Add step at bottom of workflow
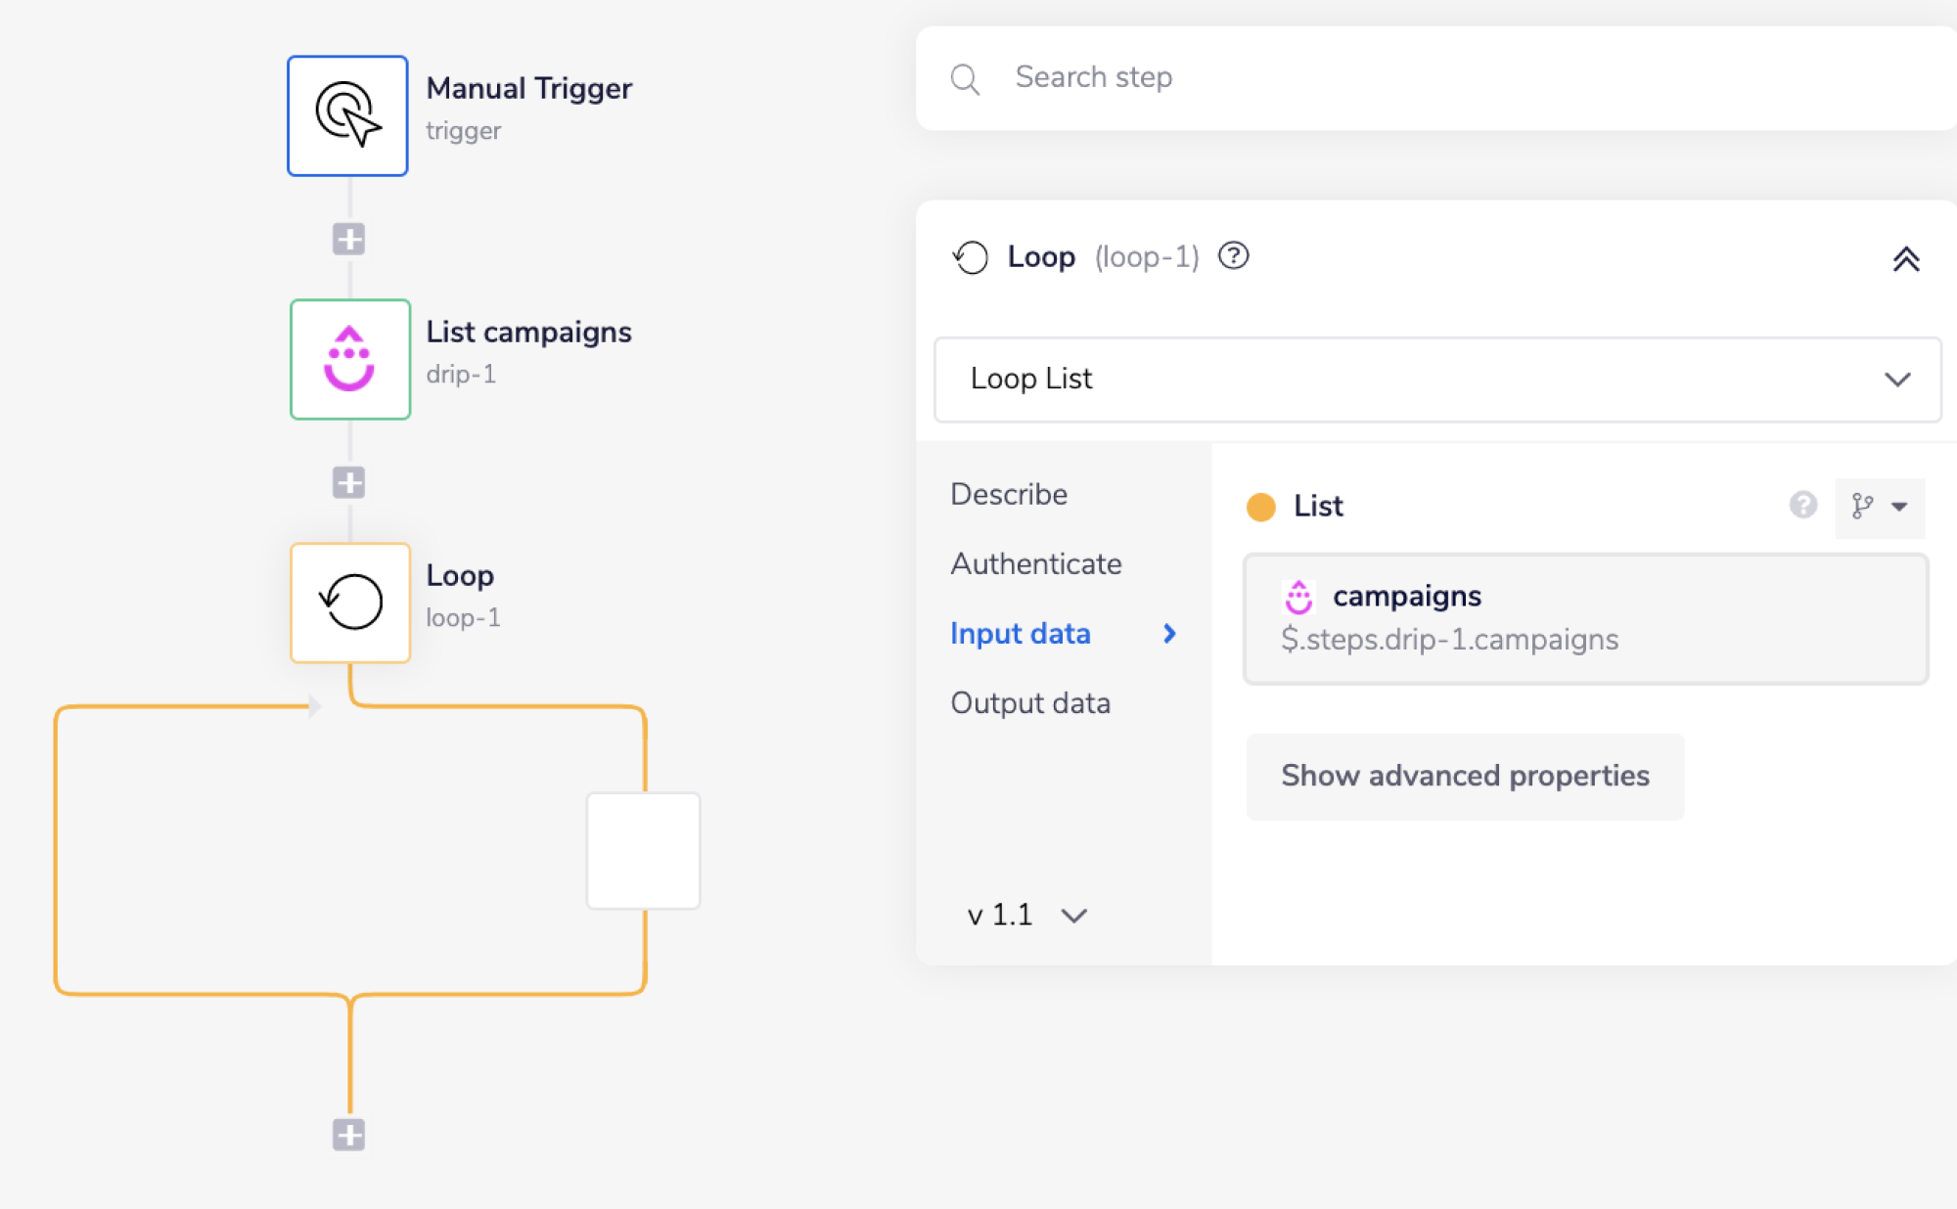Viewport: 1957px width, 1209px height. point(348,1135)
